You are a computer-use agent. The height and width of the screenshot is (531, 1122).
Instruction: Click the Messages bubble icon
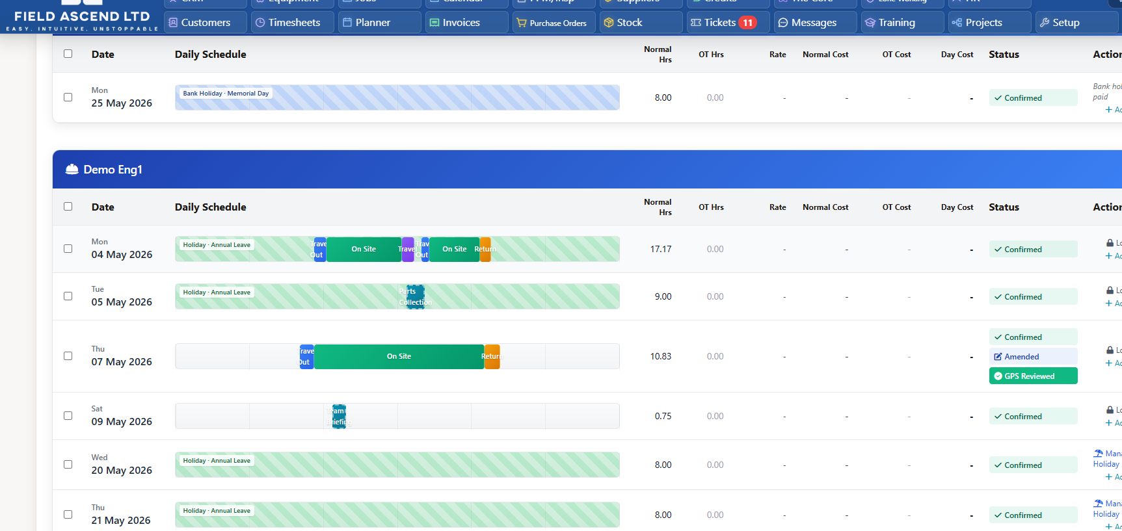[783, 23]
